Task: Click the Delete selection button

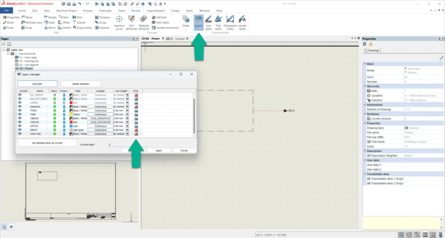Action: (81, 84)
